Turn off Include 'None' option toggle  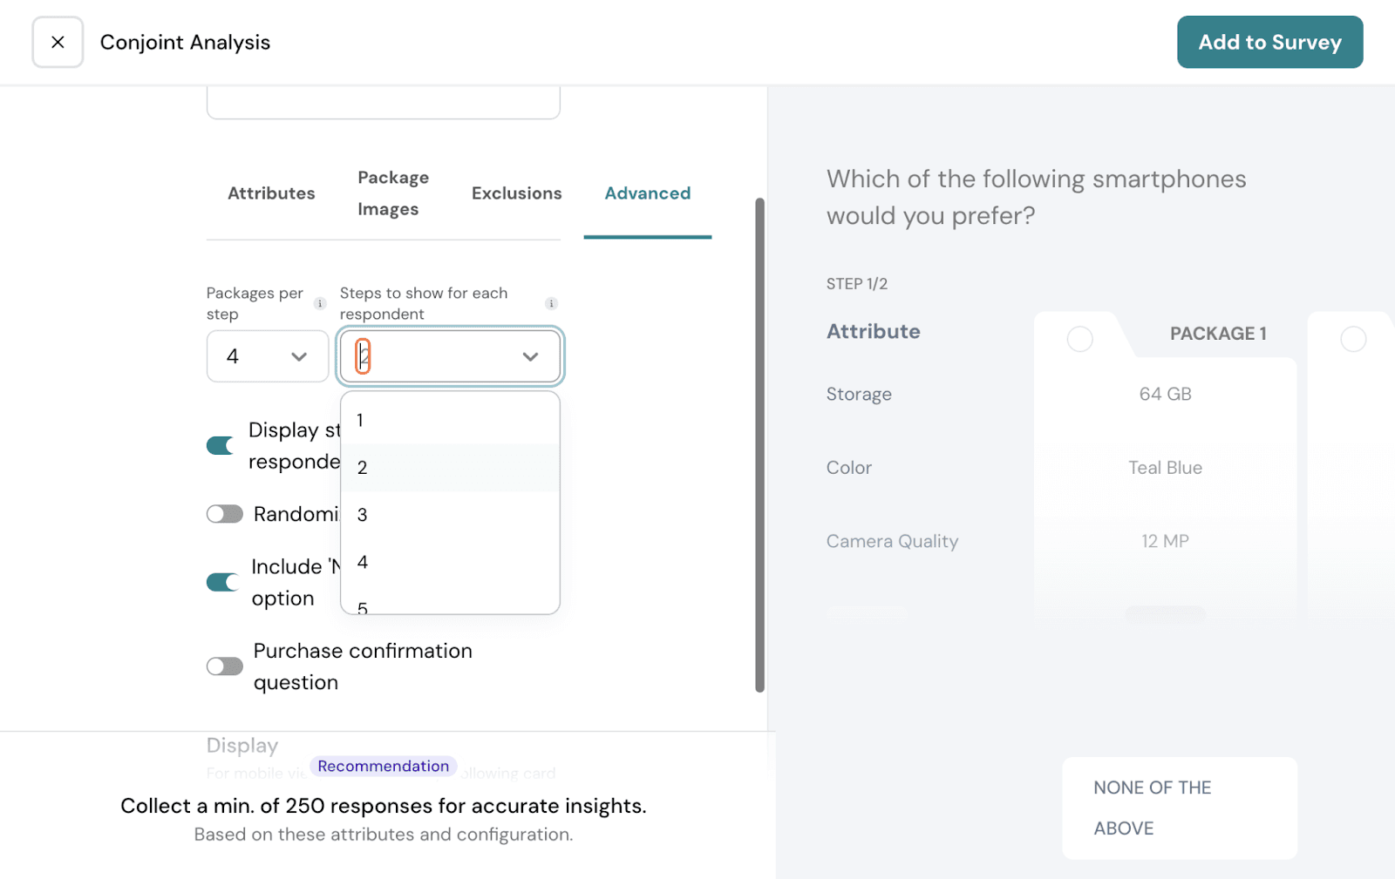pos(222,582)
